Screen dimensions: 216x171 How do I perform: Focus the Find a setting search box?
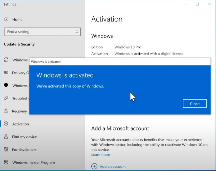pyautogui.click(x=42, y=32)
